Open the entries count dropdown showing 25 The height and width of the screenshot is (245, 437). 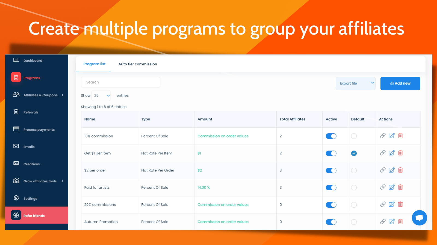coord(101,96)
